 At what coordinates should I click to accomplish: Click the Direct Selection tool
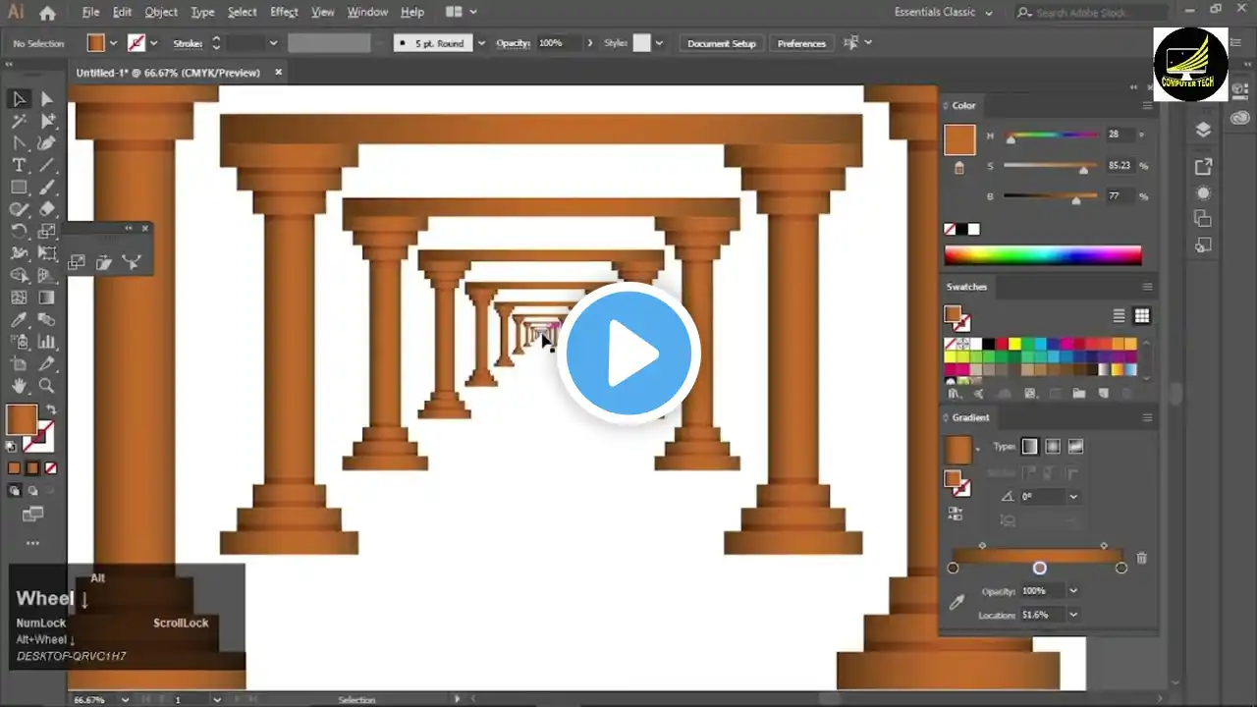(46, 99)
